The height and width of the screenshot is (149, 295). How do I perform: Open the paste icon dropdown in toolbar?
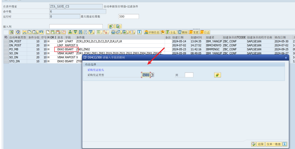pyautogui.click(x=36, y=32)
